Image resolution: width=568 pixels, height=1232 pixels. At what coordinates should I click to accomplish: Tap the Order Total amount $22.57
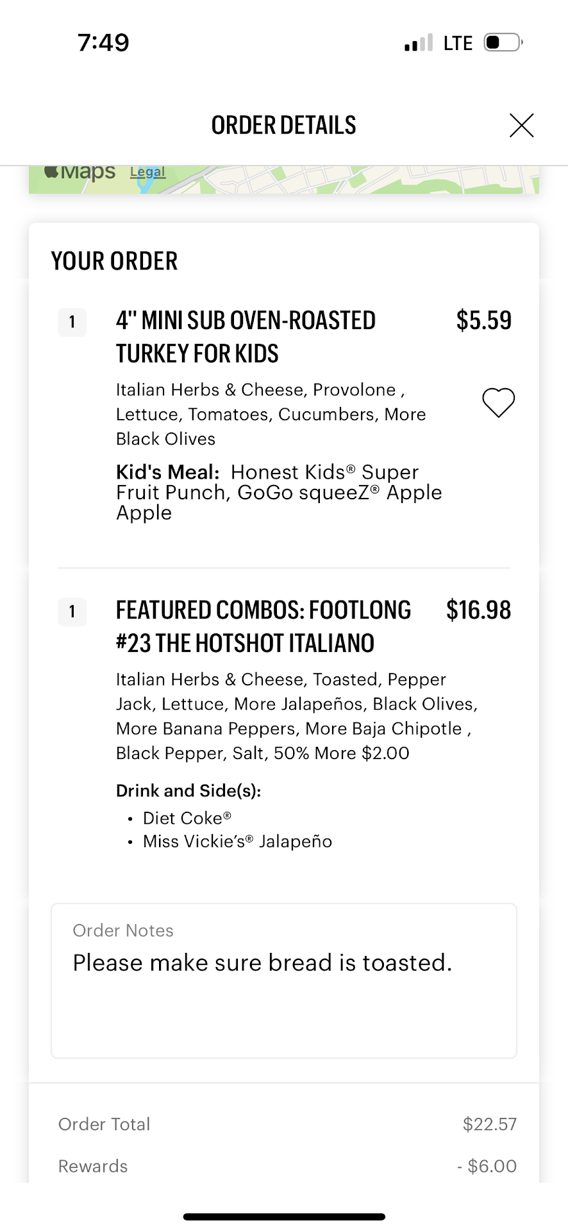click(x=489, y=1124)
